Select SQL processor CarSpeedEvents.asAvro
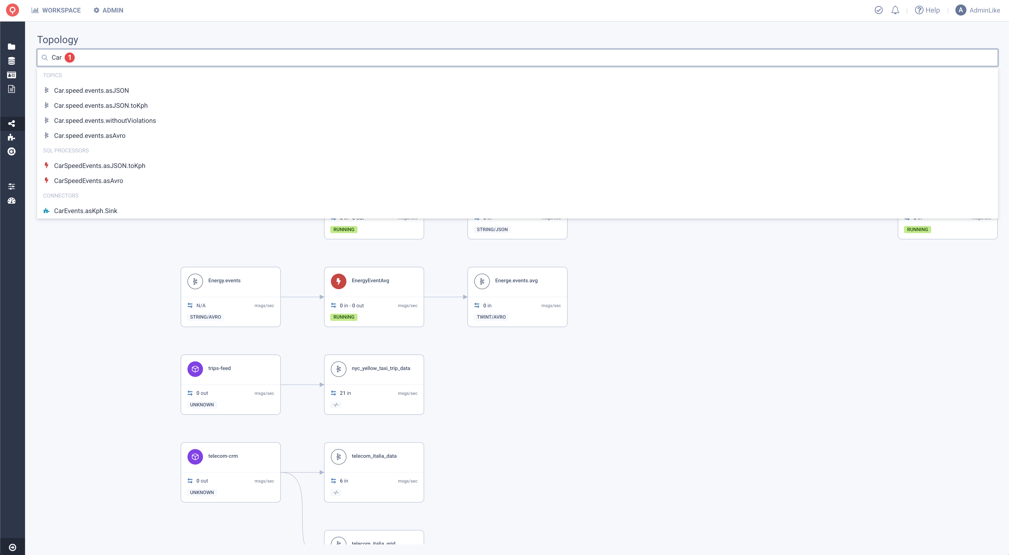1009x555 pixels. point(517,181)
